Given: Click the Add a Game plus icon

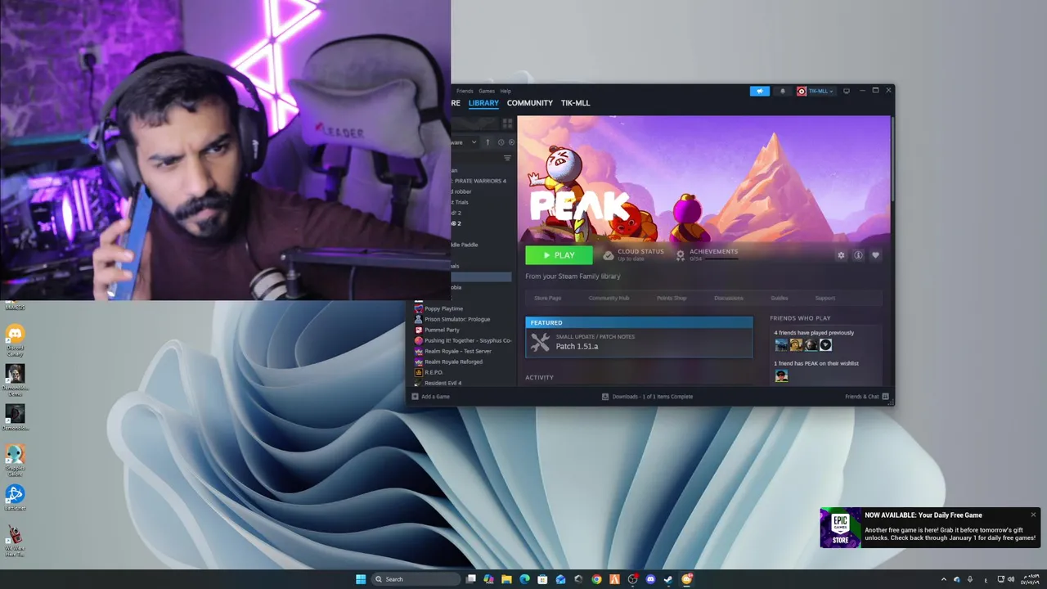Looking at the screenshot, I should [x=415, y=397].
